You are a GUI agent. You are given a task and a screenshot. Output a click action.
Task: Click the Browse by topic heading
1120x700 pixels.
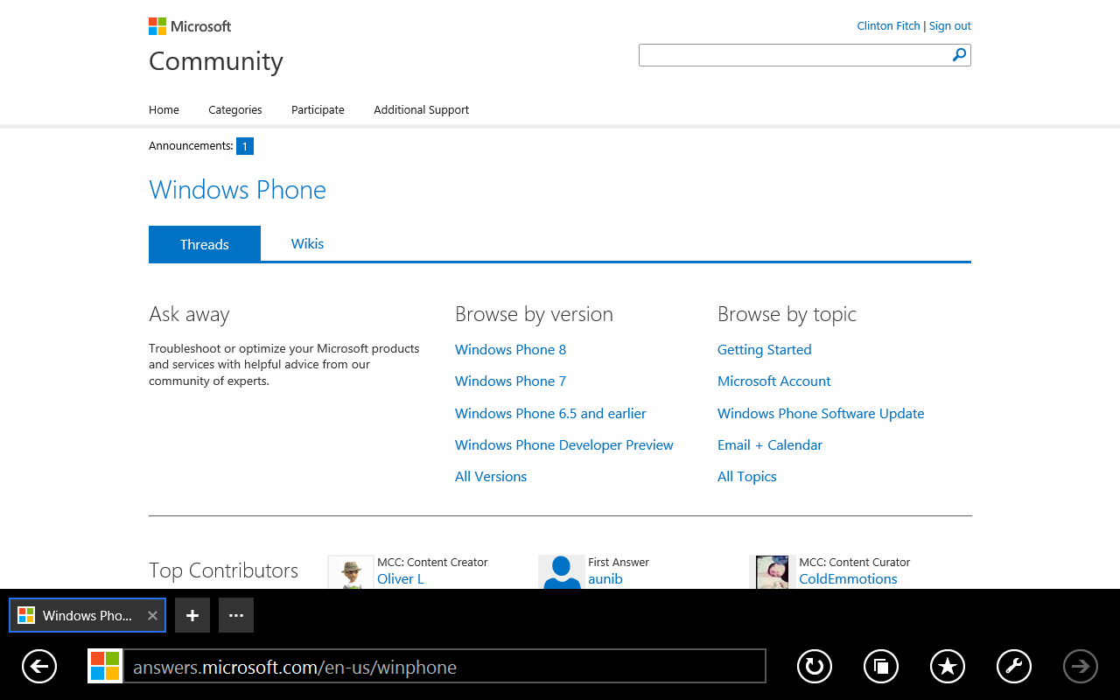coord(787,314)
